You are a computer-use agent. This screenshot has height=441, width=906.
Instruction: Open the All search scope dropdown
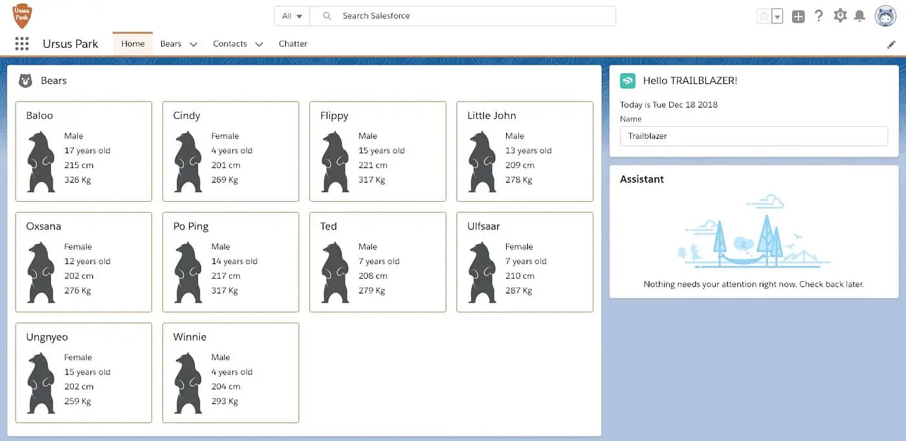[292, 16]
